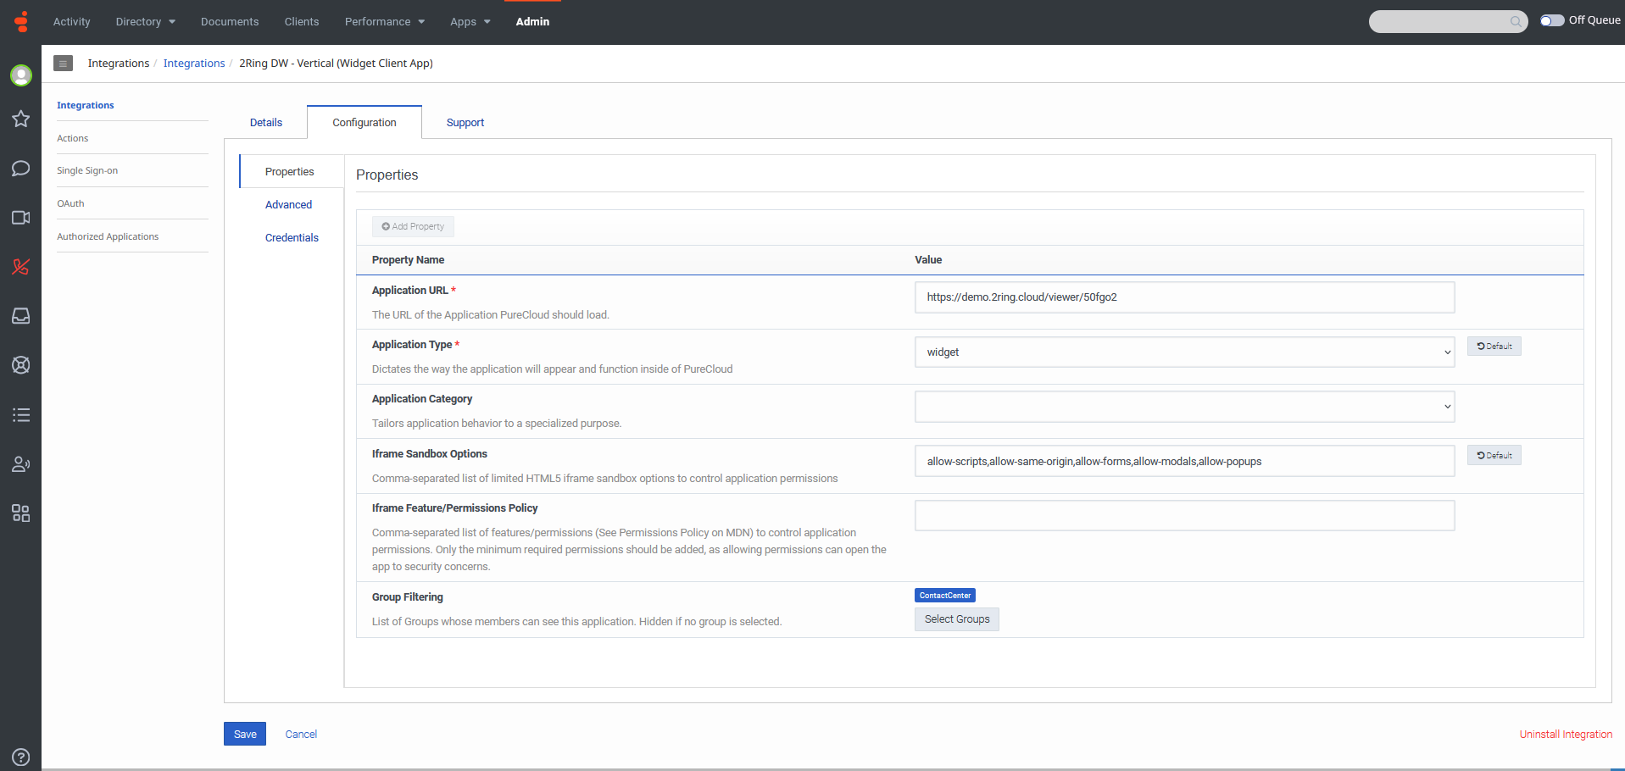Open the chat conversations panel

tap(20, 168)
